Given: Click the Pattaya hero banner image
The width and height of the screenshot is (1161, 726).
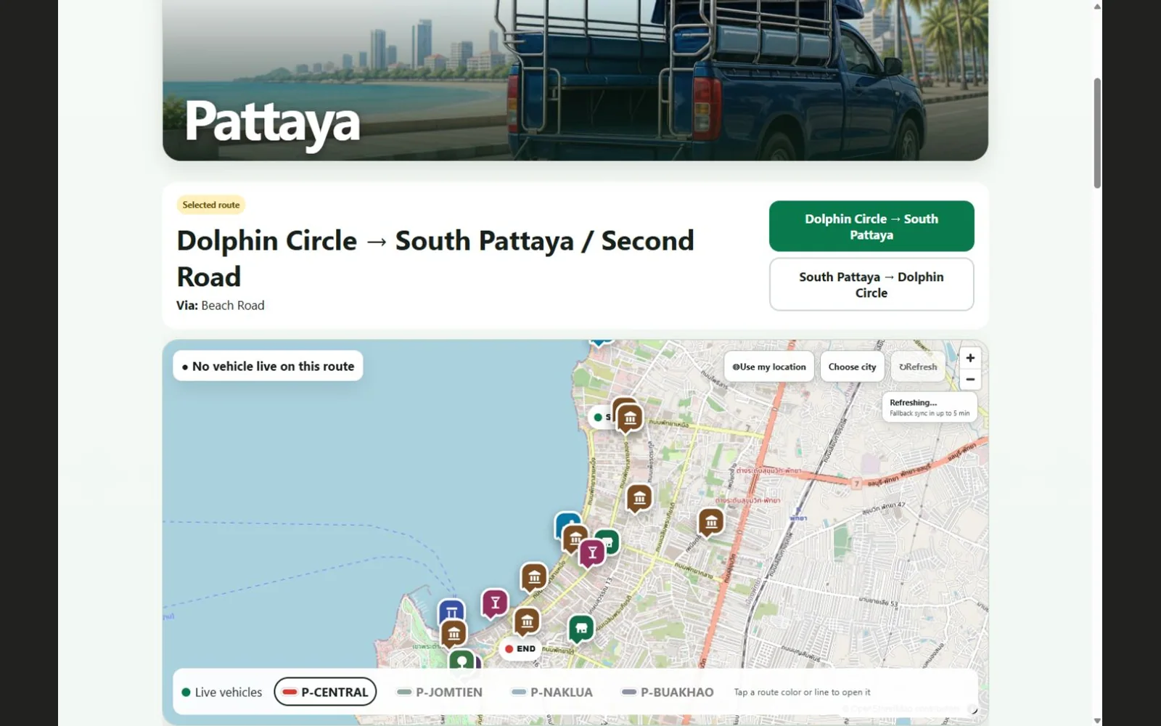Looking at the screenshot, I should pyautogui.click(x=575, y=80).
